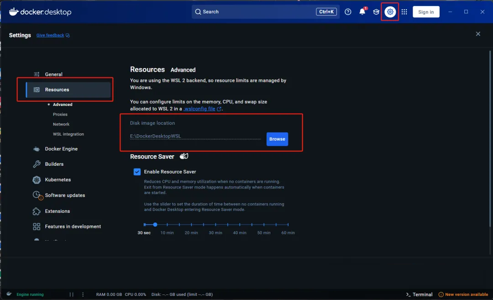
Task: Click the 30 min slider label
Action: tap(215, 233)
